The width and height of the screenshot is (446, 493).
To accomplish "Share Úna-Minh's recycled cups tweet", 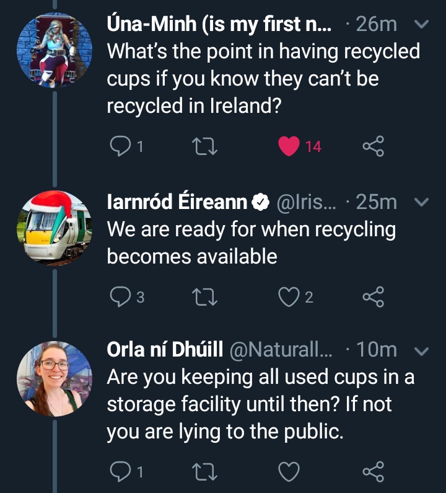I will [x=373, y=146].
